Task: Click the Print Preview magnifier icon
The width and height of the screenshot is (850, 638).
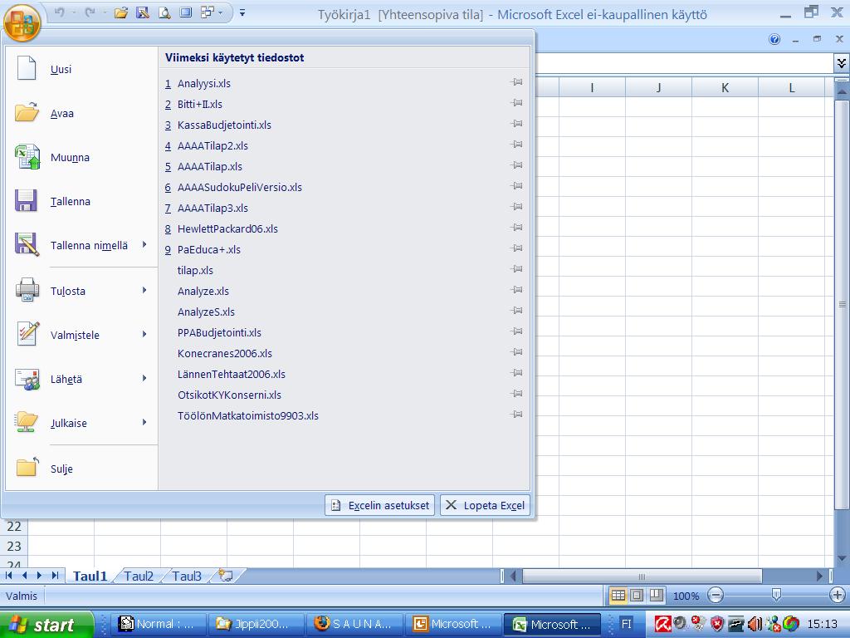Action: (164, 12)
